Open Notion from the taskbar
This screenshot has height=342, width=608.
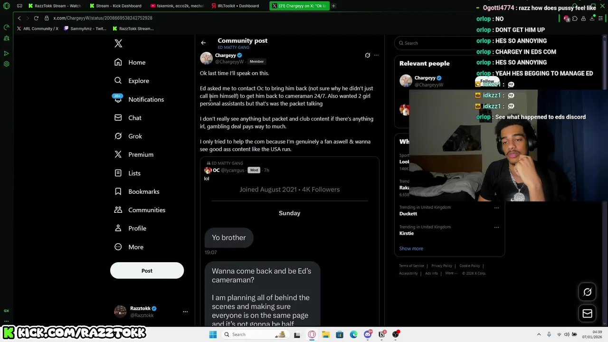[381, 334]
